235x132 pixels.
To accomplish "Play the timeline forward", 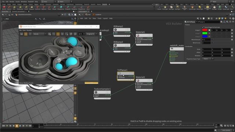I will [20, 126].
